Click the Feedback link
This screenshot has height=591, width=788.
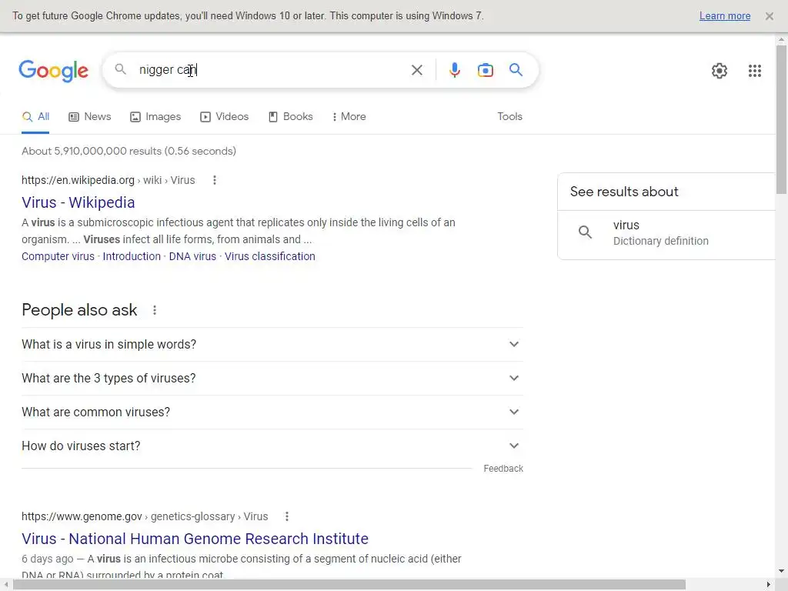[503, 469]
